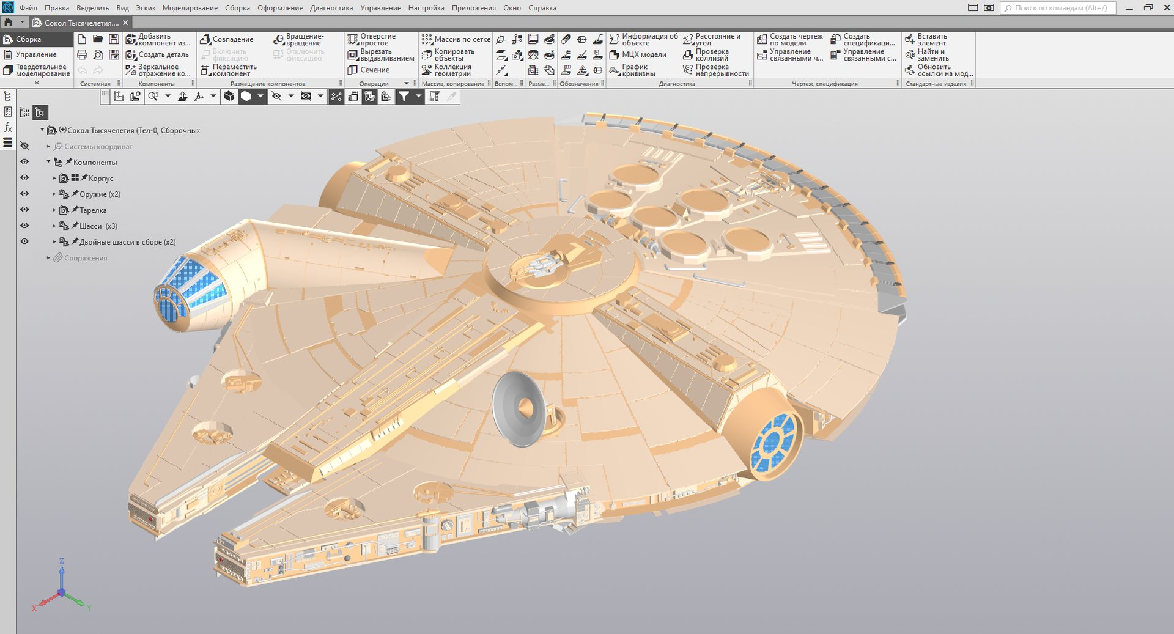Click the Print icon
The height and width of the screenshot is (634, 1174).
click(82, 55)
